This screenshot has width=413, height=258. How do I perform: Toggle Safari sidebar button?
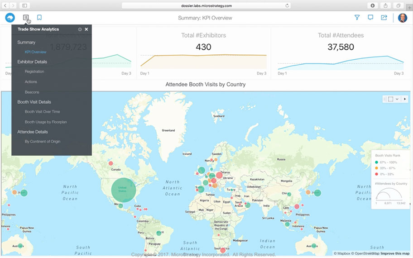(x=24, y=5)
